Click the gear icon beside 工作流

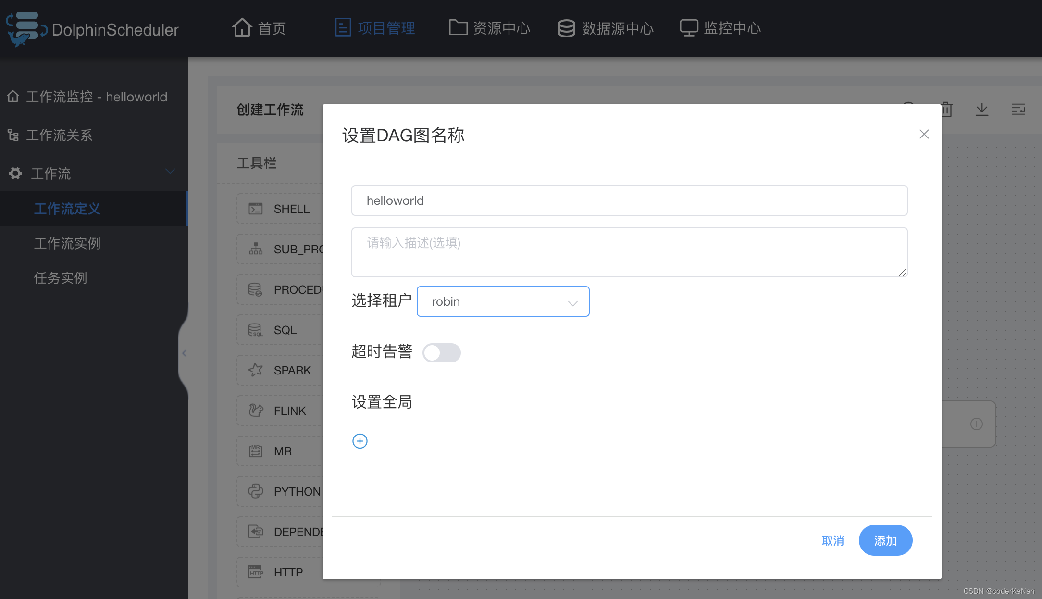pyautogui.click(x=15, y=173)
